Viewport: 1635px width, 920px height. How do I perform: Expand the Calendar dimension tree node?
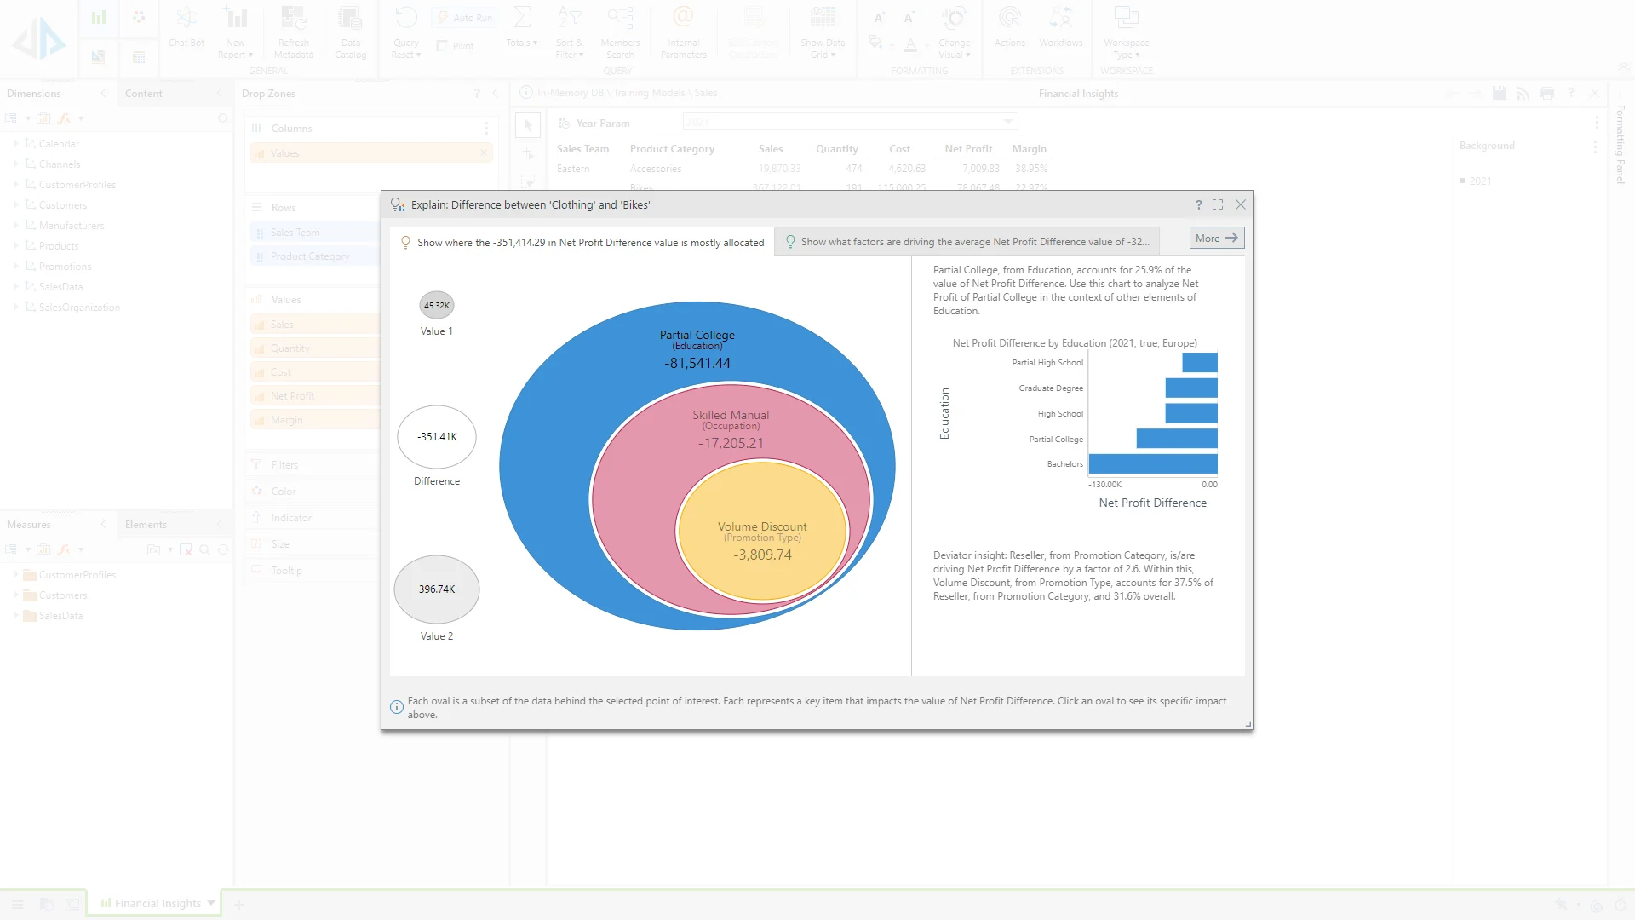16,144
